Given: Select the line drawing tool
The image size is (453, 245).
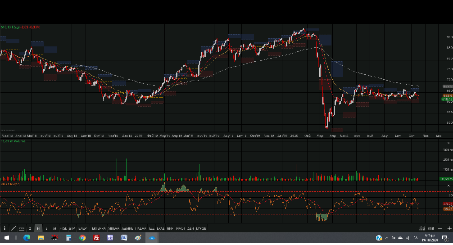Looking at the screenshot, I should [13, 228].
